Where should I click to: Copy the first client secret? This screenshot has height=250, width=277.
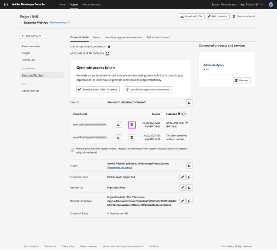(119, 125)
